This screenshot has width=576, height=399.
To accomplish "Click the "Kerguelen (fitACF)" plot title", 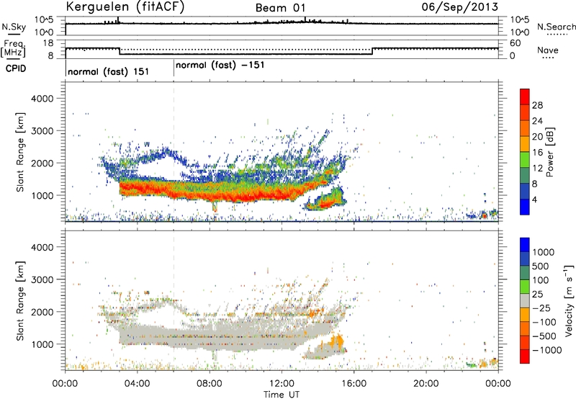I will click(125, 7).
